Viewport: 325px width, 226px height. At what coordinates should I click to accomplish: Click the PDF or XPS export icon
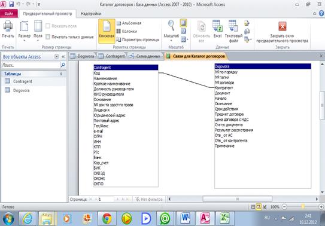tap(247, 23)
